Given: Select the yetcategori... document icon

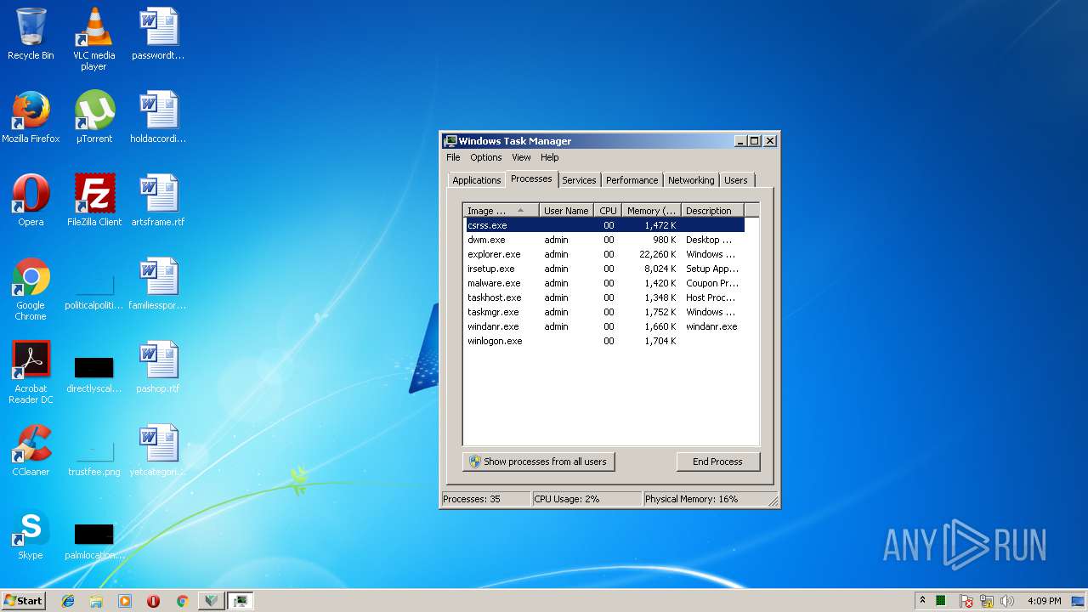Looking at the screenshot, I should 158,450.
